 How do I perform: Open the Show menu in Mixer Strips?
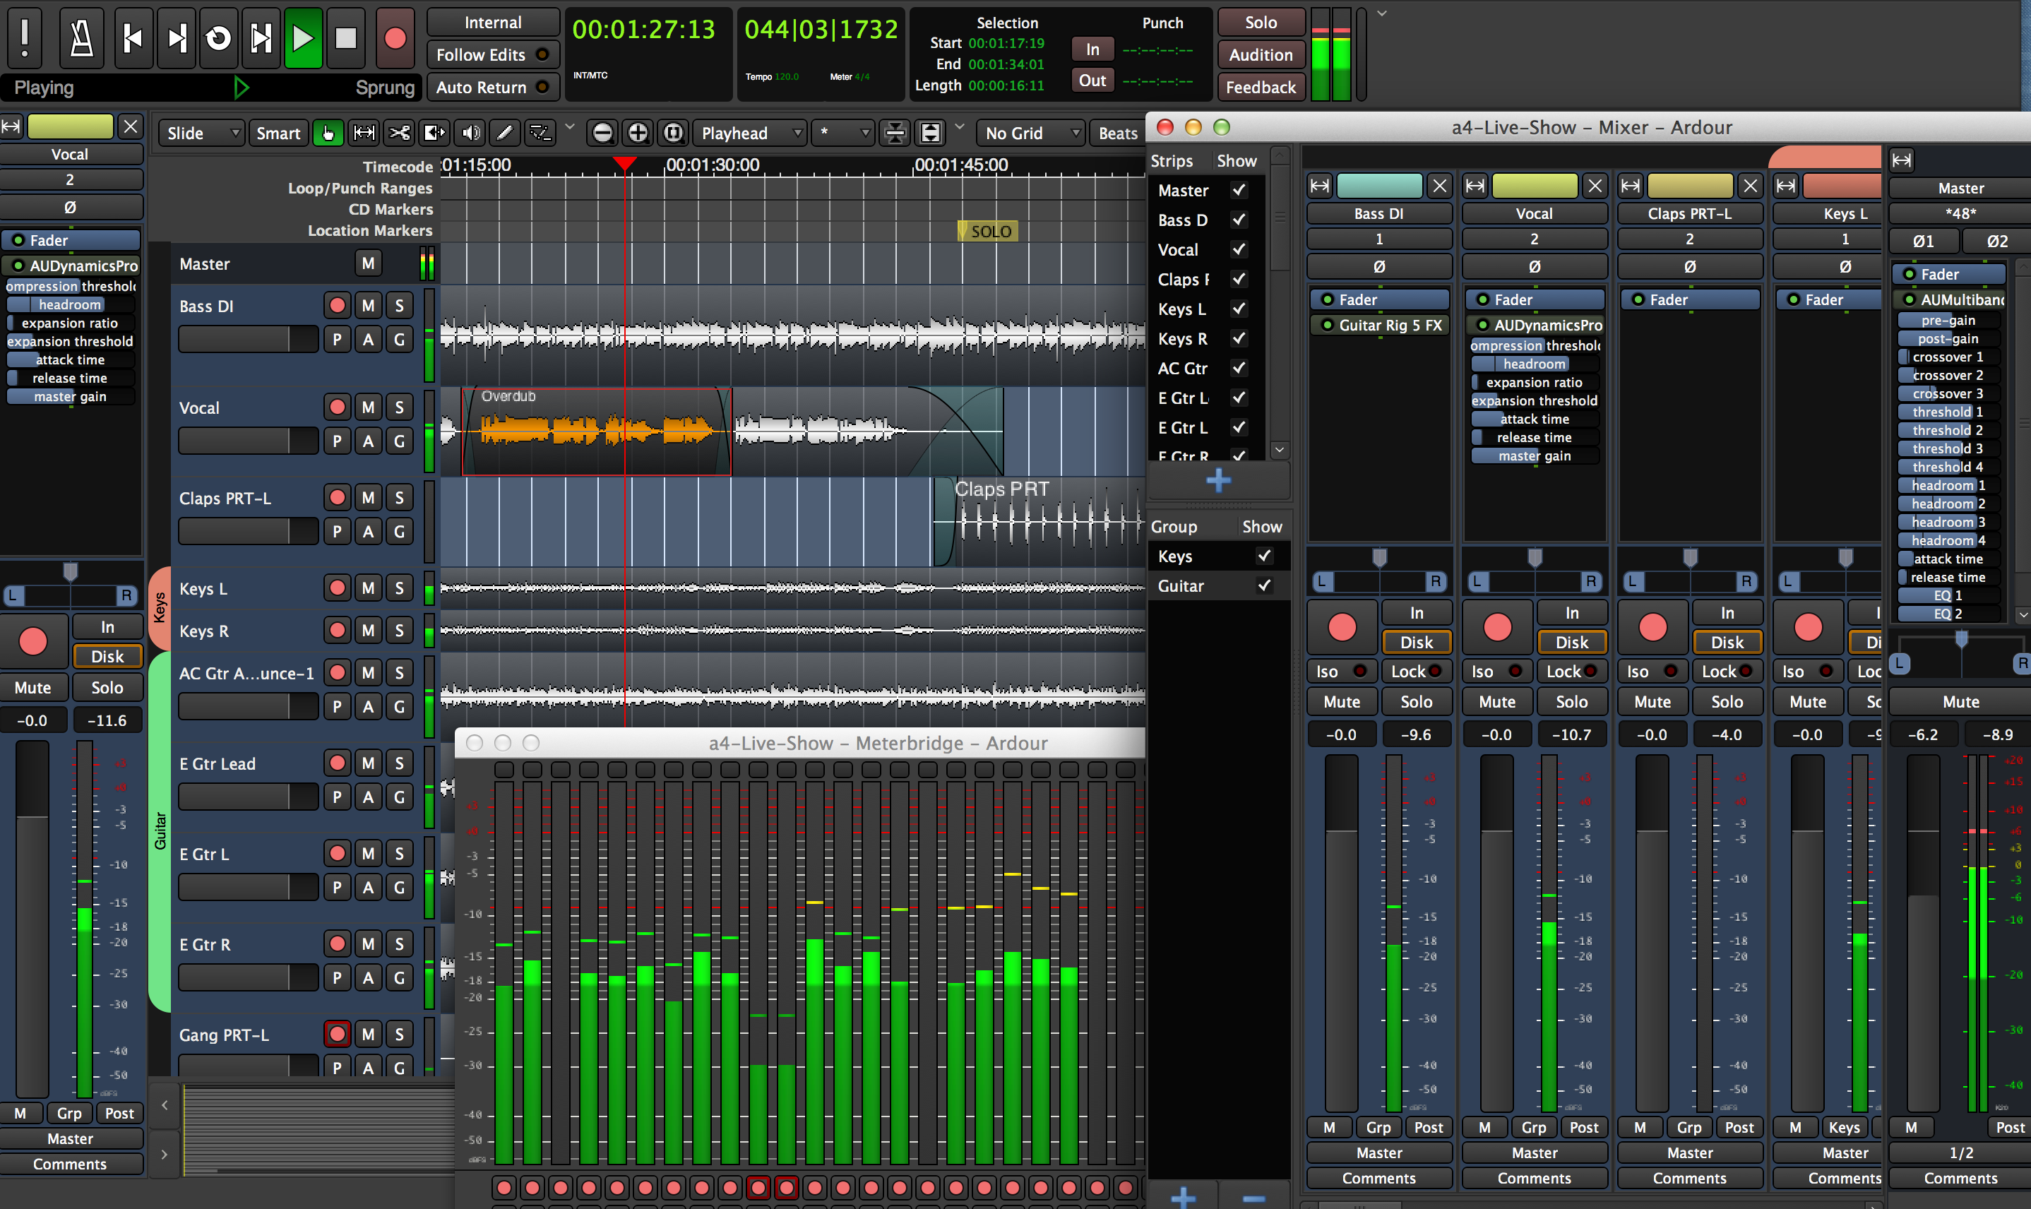[1234, 162]
